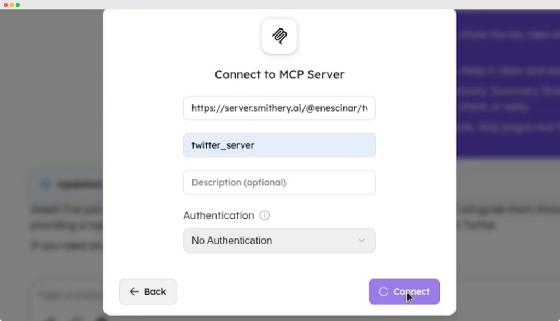
Task: Click the blurred blue icon behind the dialog
Action: tap(45, 184)
